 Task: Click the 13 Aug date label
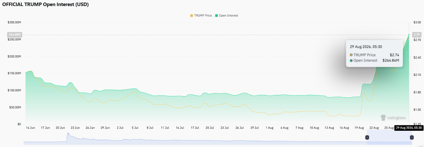[x=329, y=128]
